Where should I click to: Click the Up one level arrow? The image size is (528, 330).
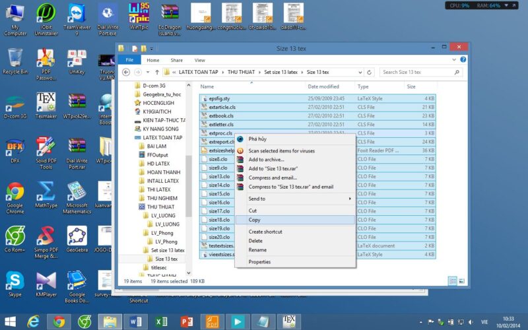click(x=157, y=72)
